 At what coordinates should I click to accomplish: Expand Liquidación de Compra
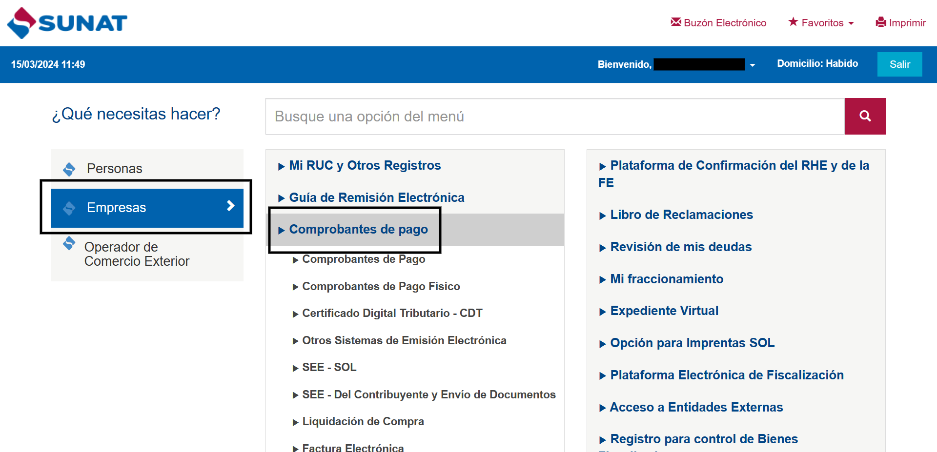coord(359,422)
